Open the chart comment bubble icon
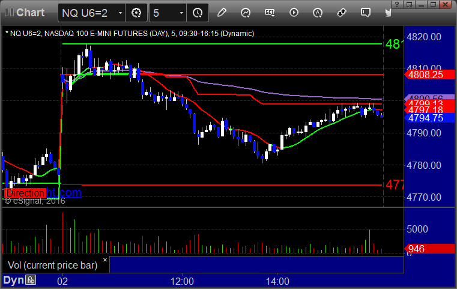The width and height of the screenshot is (457, 289). pyautogui.click(x=366, y=13)
